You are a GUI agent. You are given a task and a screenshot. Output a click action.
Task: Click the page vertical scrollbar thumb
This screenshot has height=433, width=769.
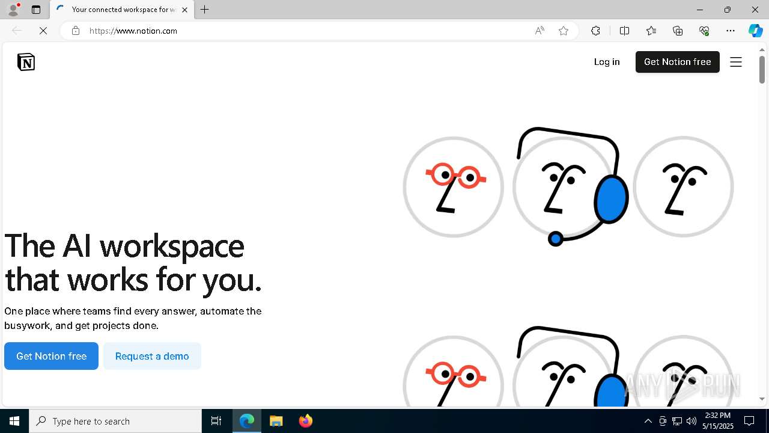762,69
